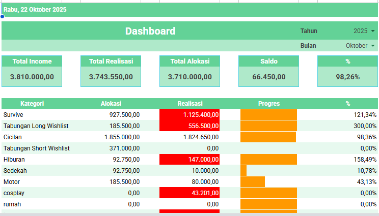Select the Total Realisasi value 3.743.550,00
379x216 pixels.
(x=111, y=77)
